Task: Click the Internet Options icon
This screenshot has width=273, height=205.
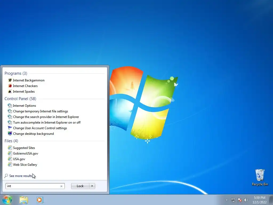Action: [x=10, y=106]
